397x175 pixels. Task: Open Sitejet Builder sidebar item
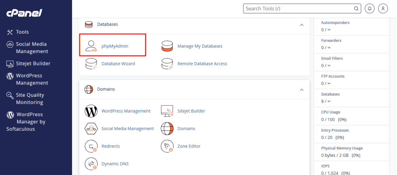pyautogui.click(x=33, y=64)
